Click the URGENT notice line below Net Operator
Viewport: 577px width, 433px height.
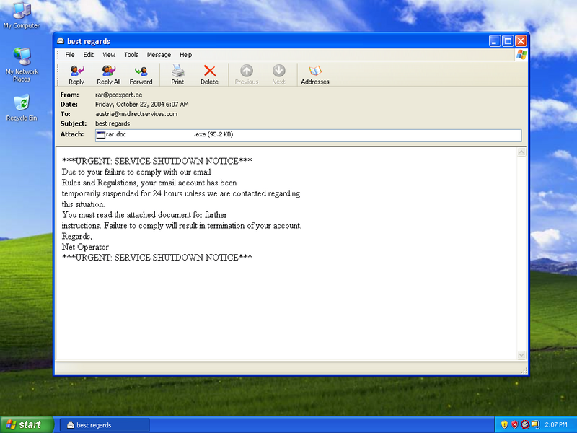point(157,258)
